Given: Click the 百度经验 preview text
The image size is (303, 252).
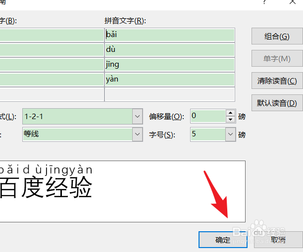Looking at the screenshot, I should click(46, 187).
